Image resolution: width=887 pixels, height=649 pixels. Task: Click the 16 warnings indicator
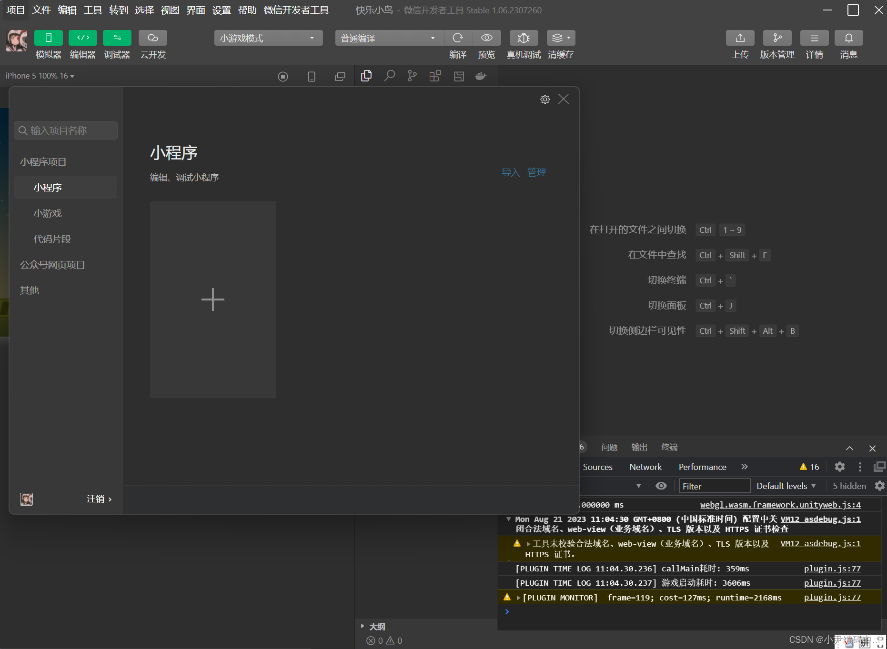point(809,467)
